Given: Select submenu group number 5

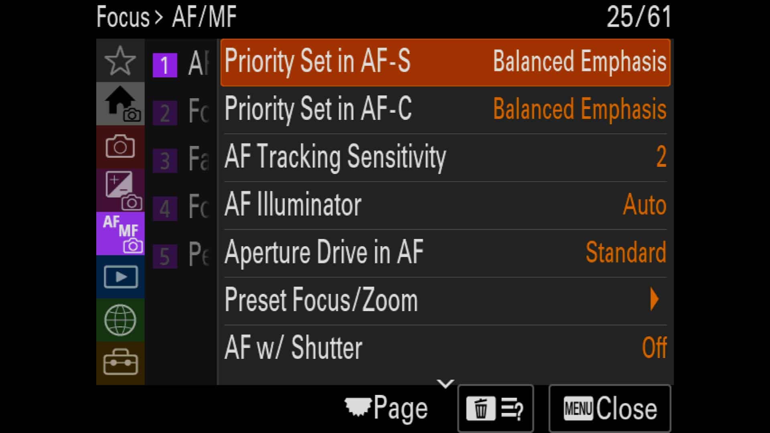Looking at the screenshot, I should click(x=165, y=256).
